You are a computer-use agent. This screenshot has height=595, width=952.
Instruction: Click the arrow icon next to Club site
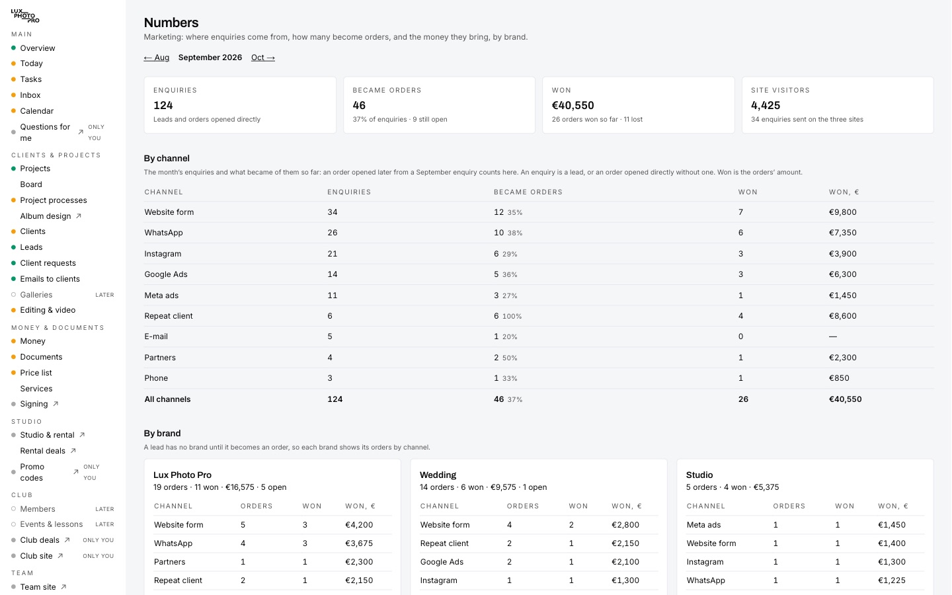click(60, 556)
